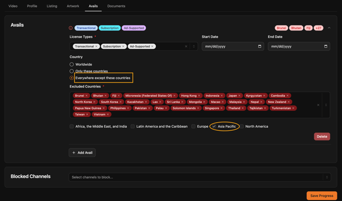Remove the Kazakhstan chip

(x=146, y=102)
